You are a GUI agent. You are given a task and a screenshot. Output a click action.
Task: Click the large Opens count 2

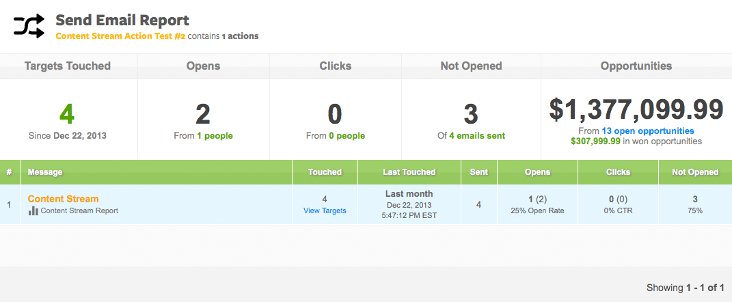tap(203, 114)
